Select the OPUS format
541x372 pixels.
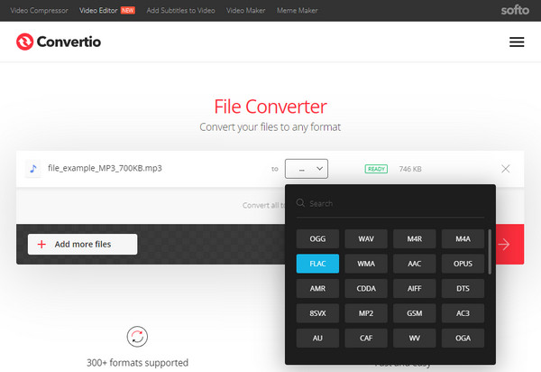coord(463,264)
